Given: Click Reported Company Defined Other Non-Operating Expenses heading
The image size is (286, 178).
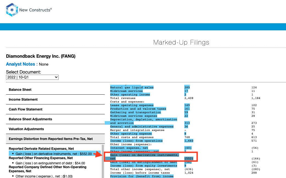Looking at the screenshot, I should click(x=47, y=169).
